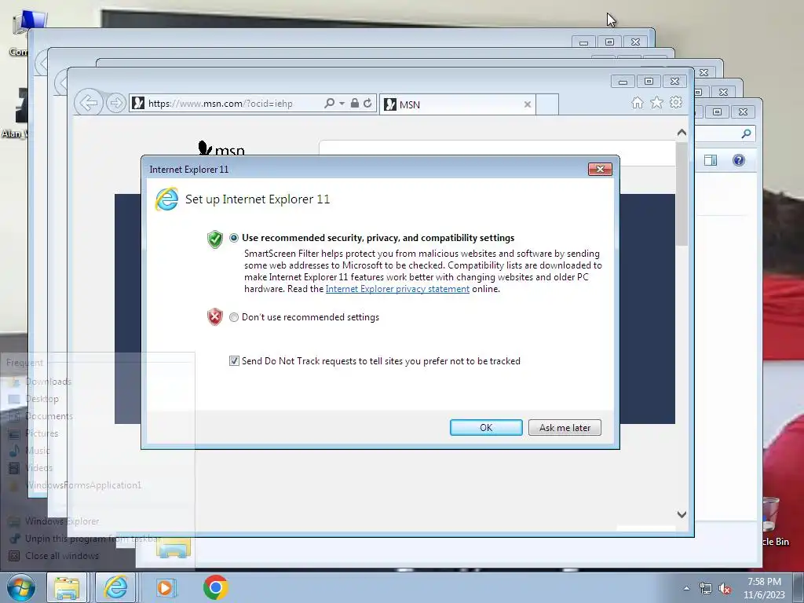Click the green shield check icon
The height and width of the screenshot is (603, 804).
[x=215, y=239]
